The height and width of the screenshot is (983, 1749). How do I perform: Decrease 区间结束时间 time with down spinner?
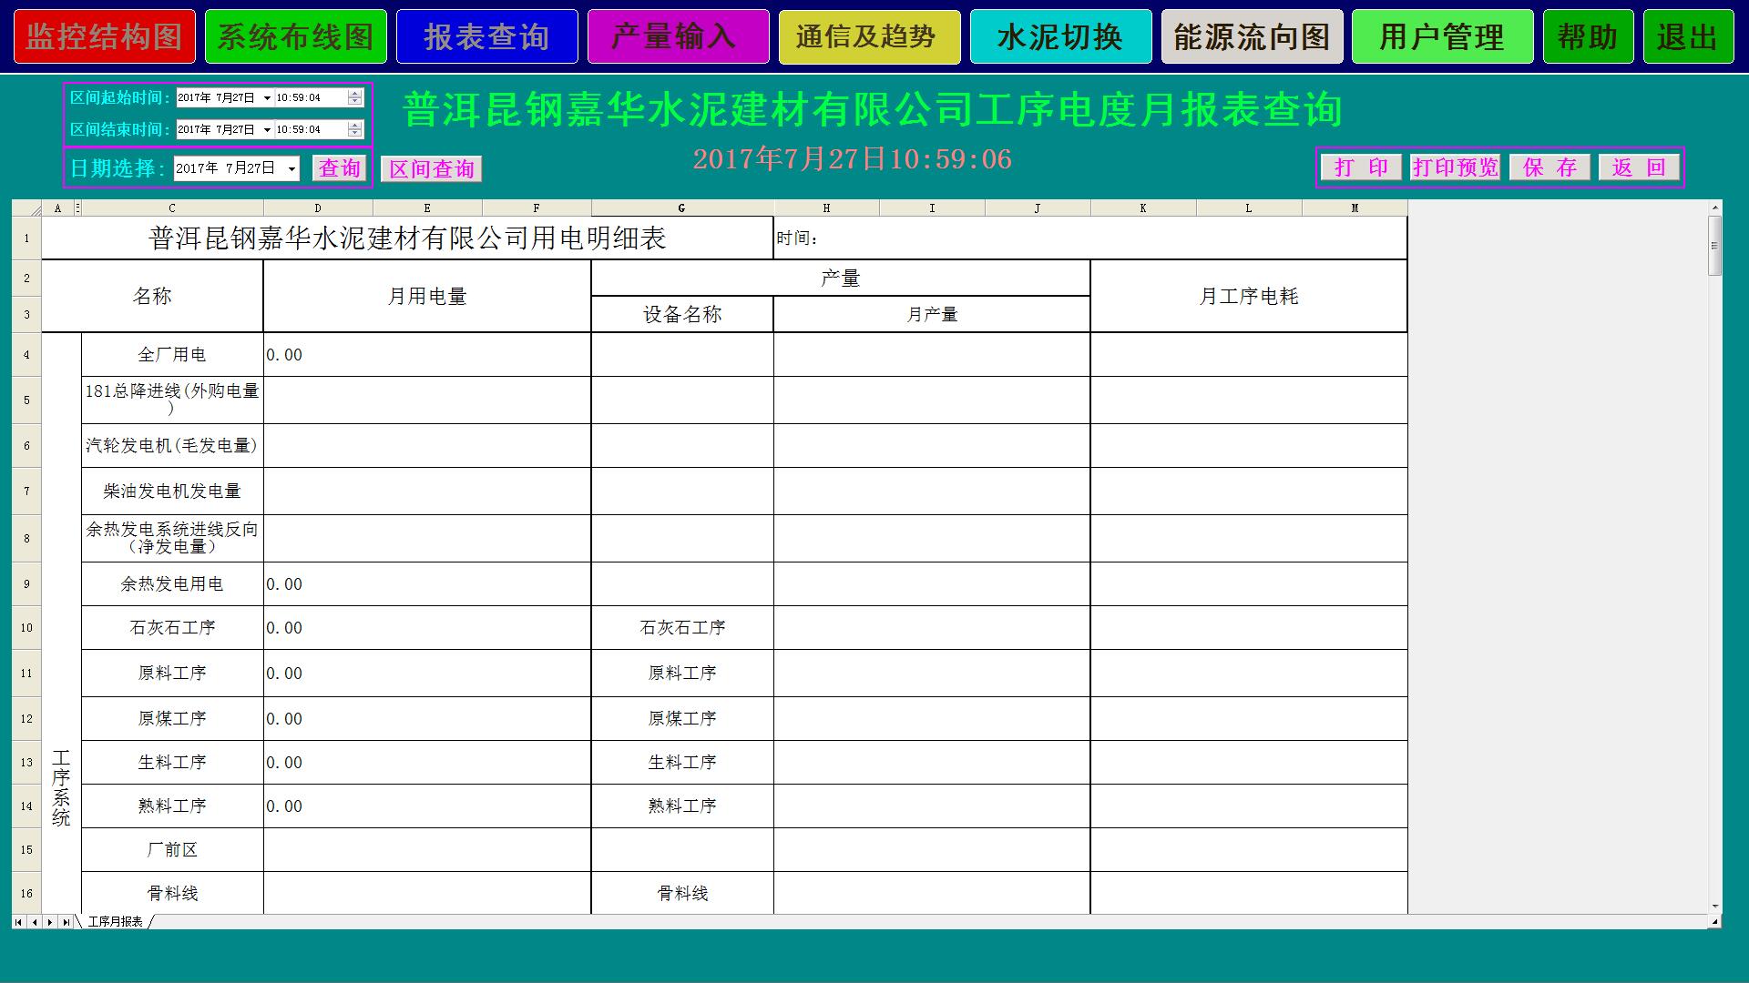[x=355, y=134]
